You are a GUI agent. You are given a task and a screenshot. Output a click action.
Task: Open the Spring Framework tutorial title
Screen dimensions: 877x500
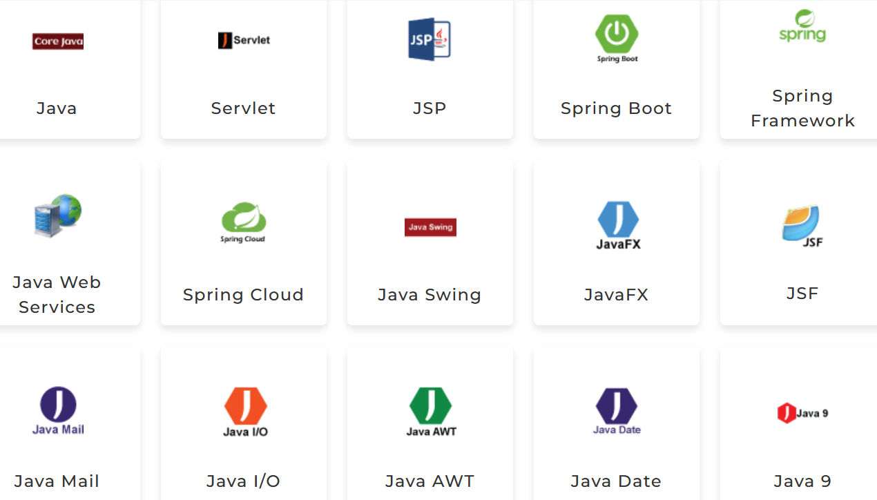(802, 108)
